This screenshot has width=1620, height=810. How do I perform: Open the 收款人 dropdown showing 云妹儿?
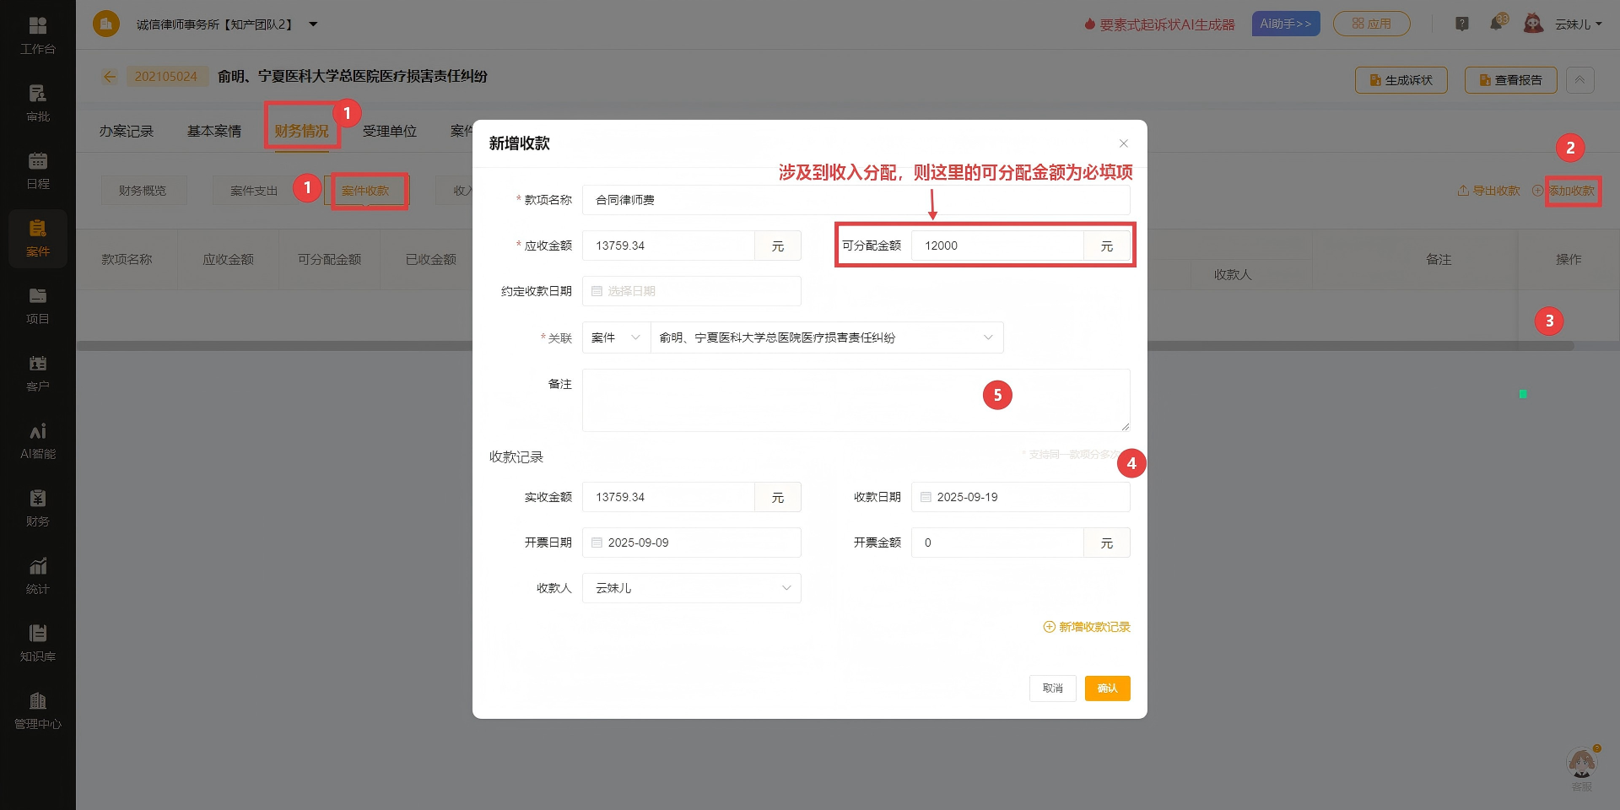pos(691,588)
